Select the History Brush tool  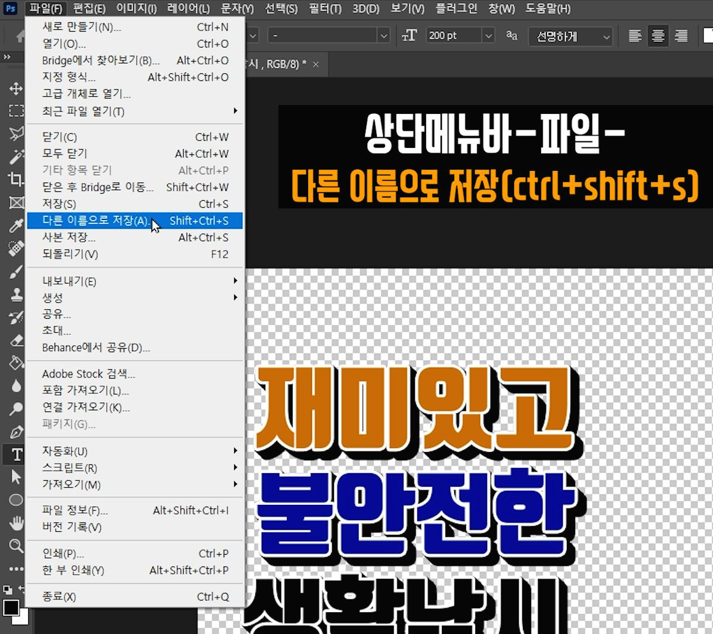16,317
